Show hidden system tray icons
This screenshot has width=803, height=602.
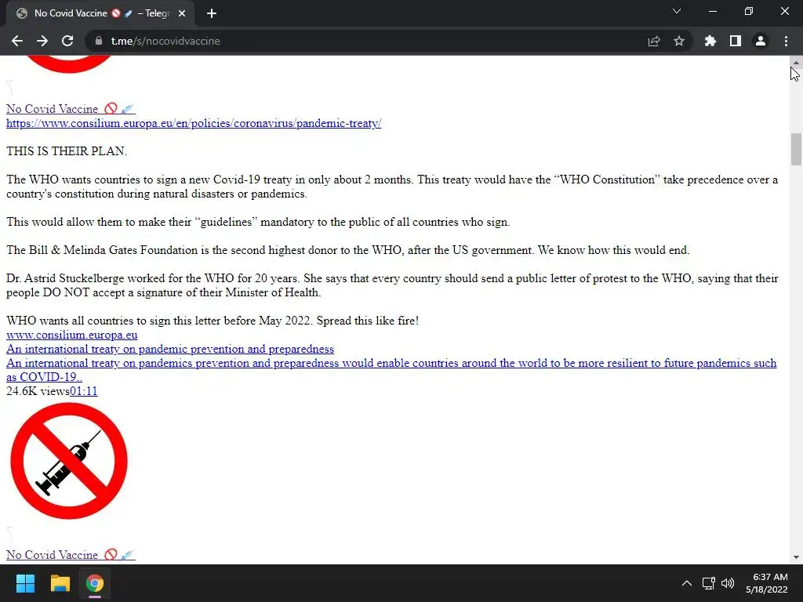[687, 583]
